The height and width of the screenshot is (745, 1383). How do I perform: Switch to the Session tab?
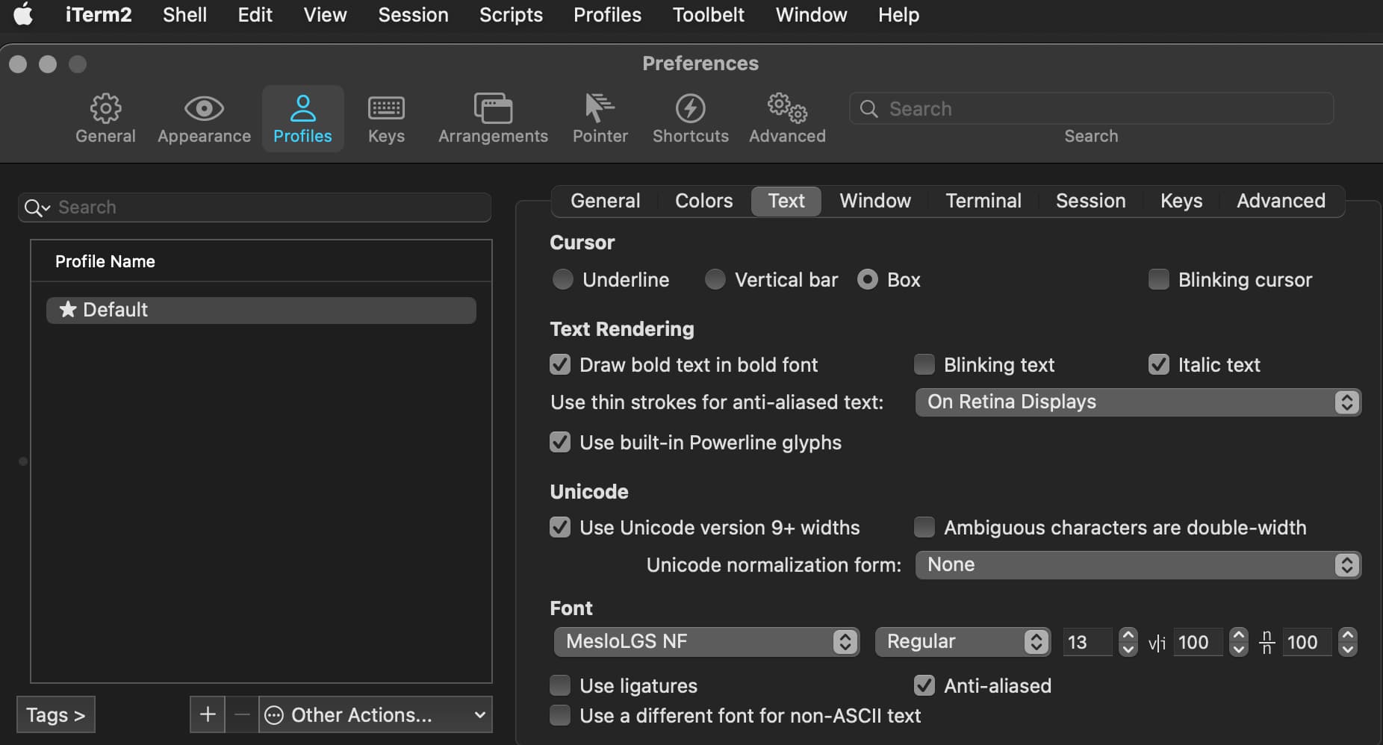pos(1090,201)
